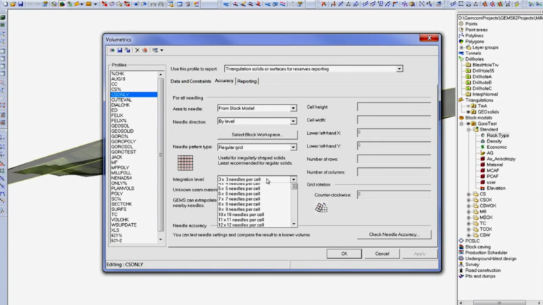Click the rotated grid icon under Counter-clockwise
This screenshot has width=543, height=305.
(x=321, y=208)
